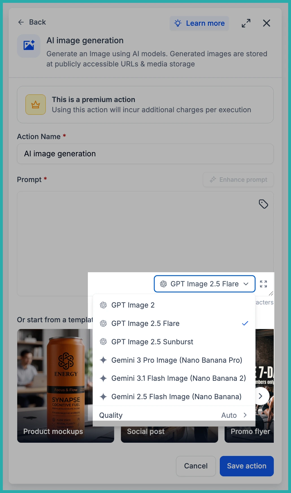Choose GPT Image 2.5 Sunburst model

(174, 342)
